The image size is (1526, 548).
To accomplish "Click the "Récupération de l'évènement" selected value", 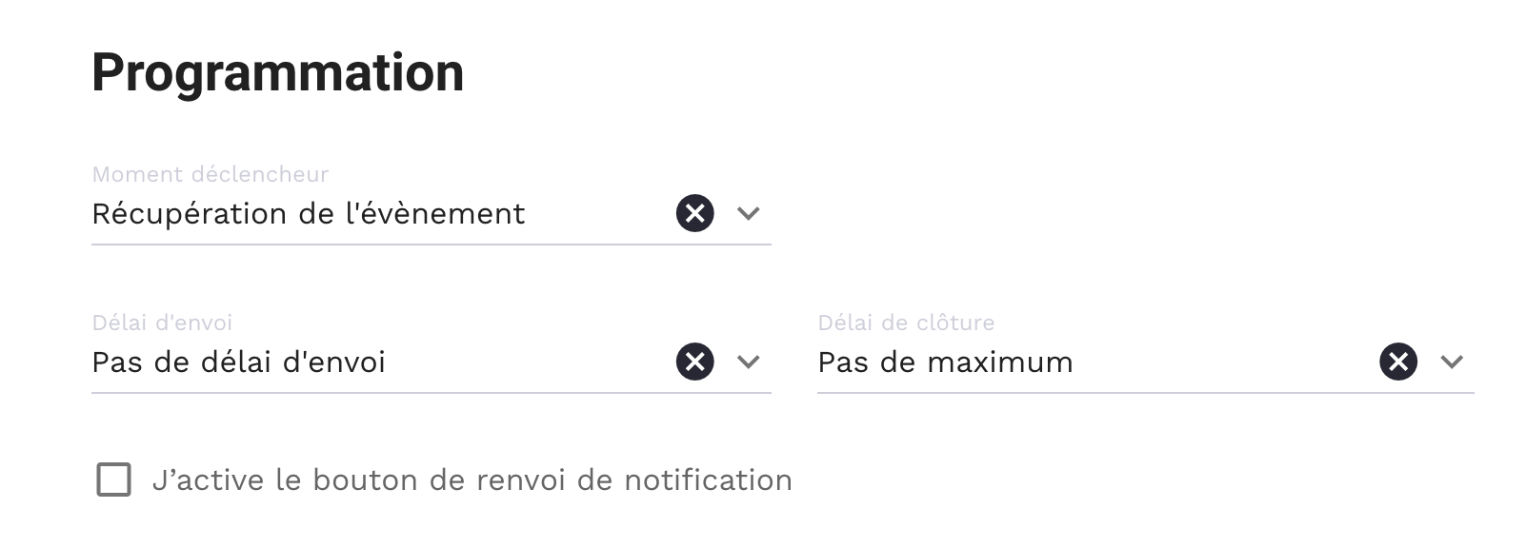I will point(308,214).
